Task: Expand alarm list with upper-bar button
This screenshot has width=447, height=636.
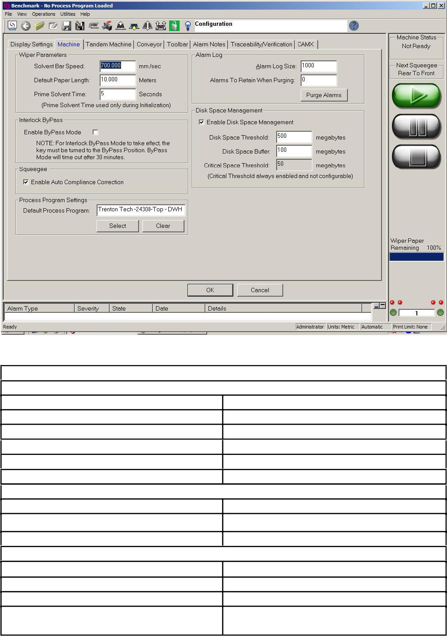Action: point(382,306)
